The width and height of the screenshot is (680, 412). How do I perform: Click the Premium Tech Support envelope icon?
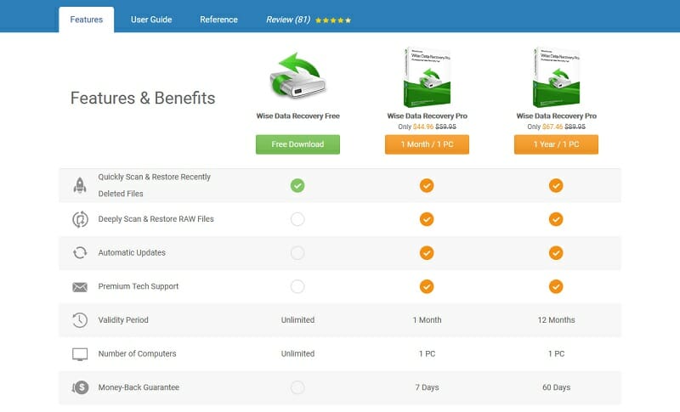point(80,287)
